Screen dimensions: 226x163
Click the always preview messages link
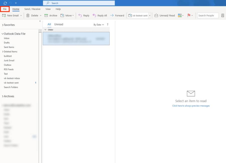(x=191, y=106)
